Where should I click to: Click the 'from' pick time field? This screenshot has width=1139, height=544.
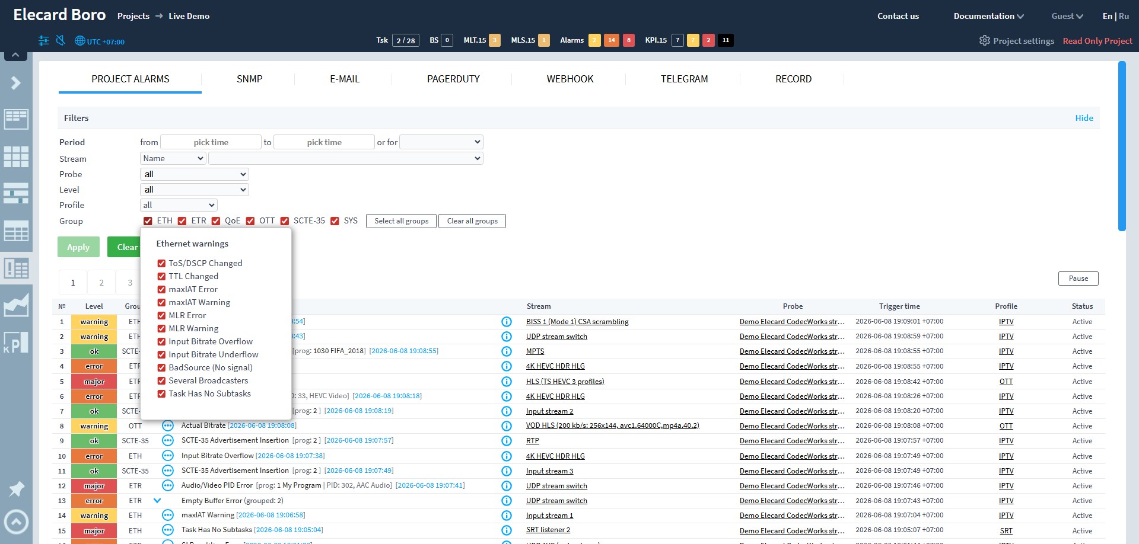[x=211, y=142]
